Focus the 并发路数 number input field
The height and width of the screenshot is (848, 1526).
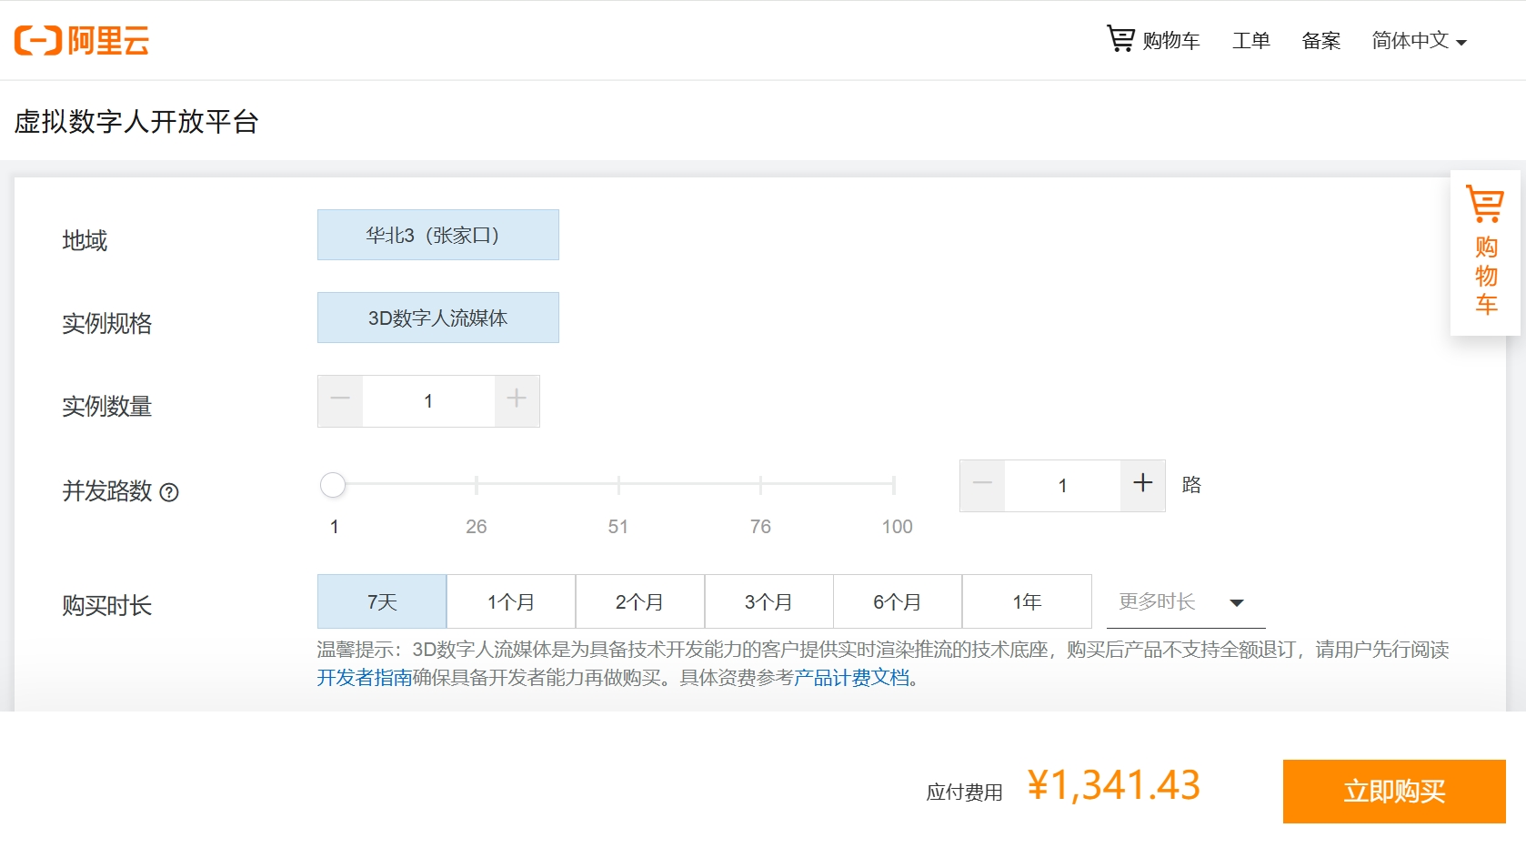1062,485
